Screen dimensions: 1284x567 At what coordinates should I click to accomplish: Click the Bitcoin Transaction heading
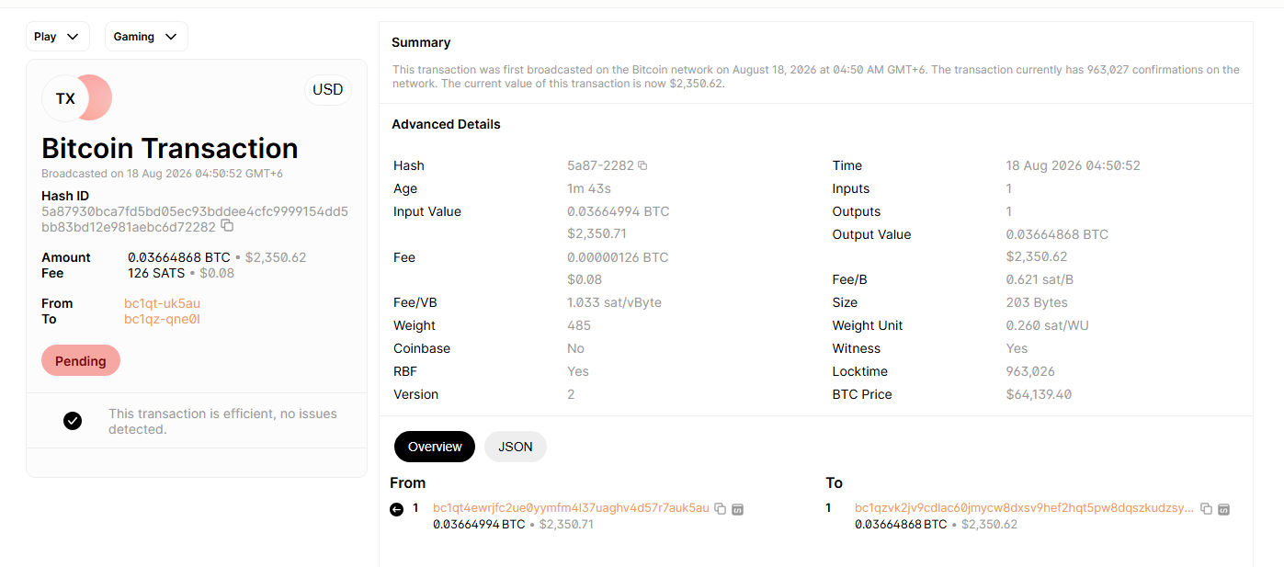[x=170, y=148]
